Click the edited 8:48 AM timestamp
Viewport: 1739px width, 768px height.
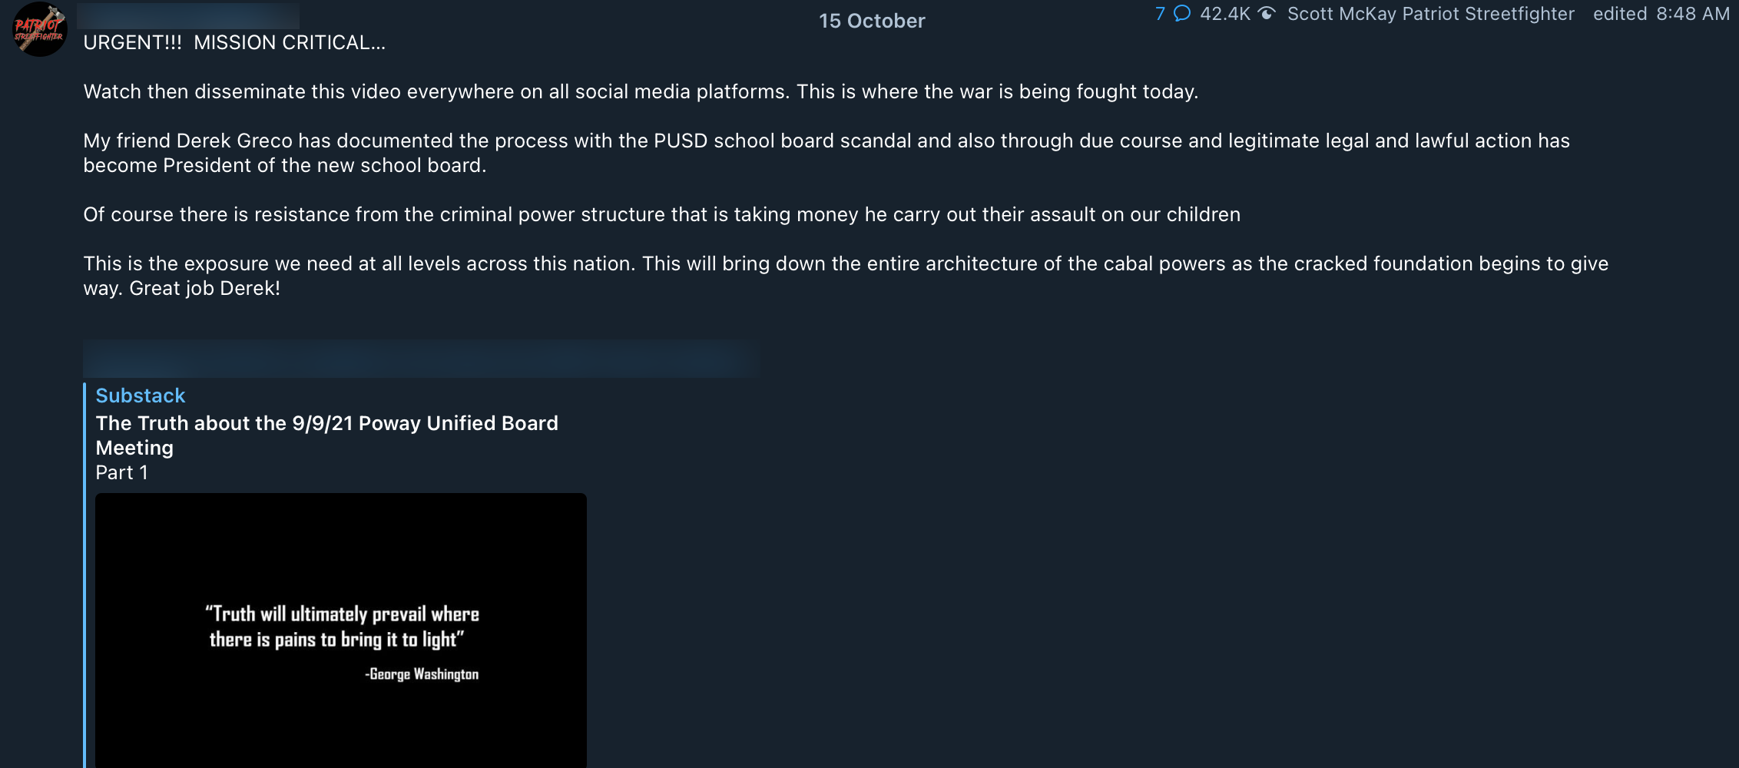click(x=1661, y=14)
